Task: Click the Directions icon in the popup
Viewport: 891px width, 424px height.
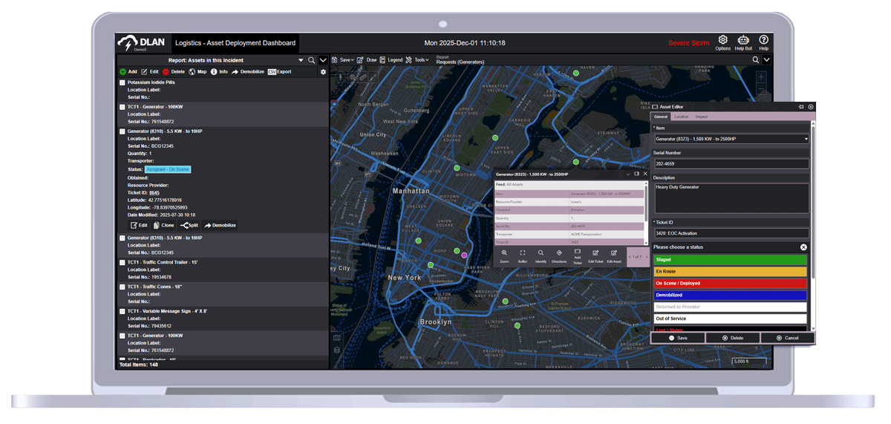Action: [559, 253]
